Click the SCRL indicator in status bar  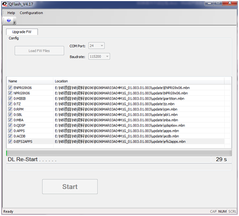(x=232, y=212)
